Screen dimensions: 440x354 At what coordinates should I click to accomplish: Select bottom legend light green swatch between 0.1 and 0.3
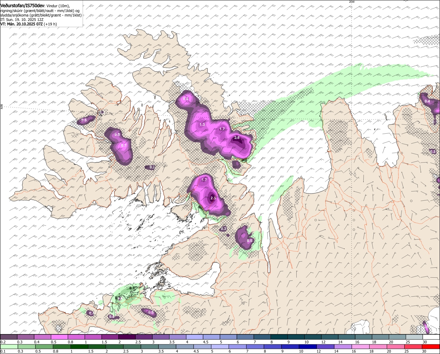(9, 347)
